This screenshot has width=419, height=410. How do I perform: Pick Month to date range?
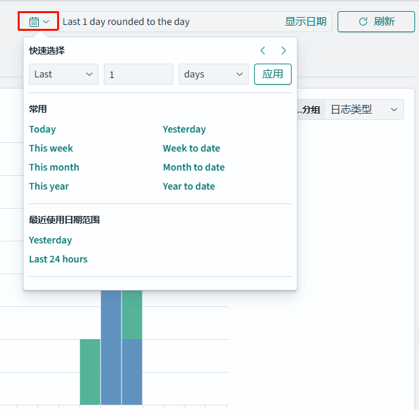pyautogui.click(x=194, y=167)
